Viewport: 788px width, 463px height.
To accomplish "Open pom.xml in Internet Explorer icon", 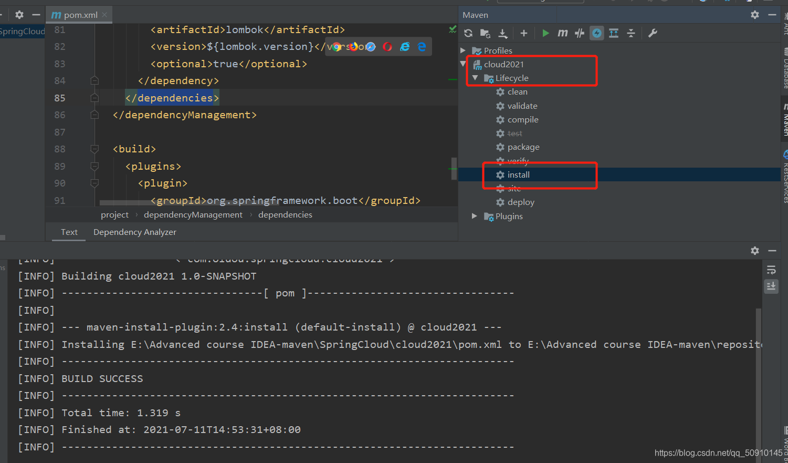I will pyautogui.click(x=405, y=47).
